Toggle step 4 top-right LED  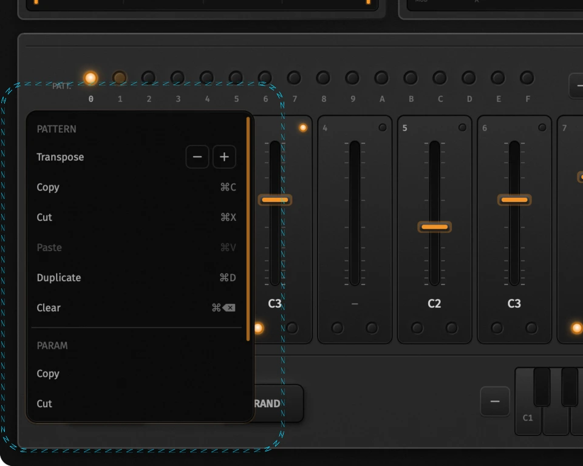383,127
